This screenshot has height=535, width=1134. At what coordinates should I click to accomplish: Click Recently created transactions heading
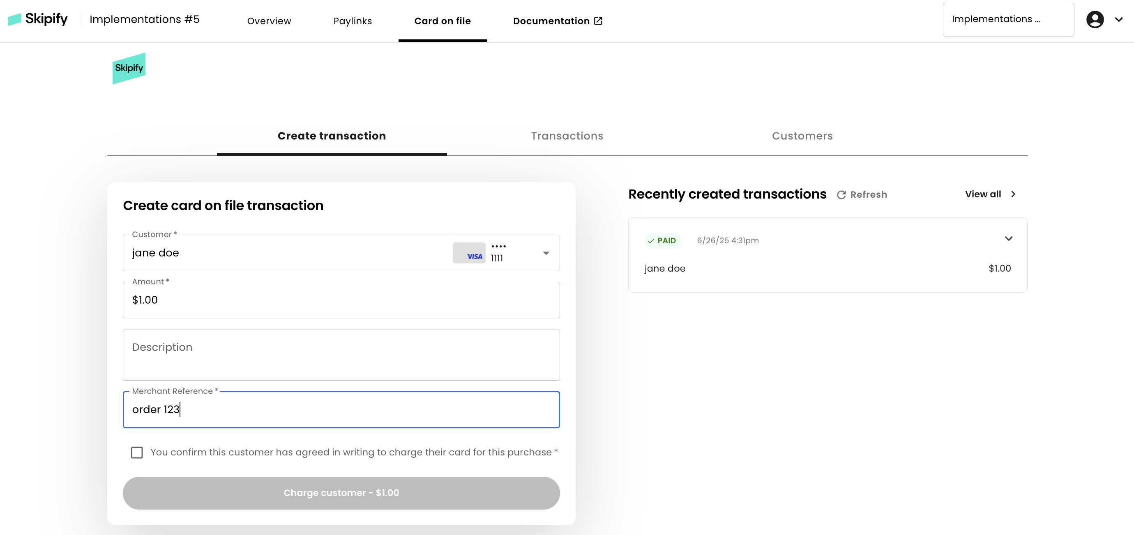pyautogui.click(x=727, y=194)
